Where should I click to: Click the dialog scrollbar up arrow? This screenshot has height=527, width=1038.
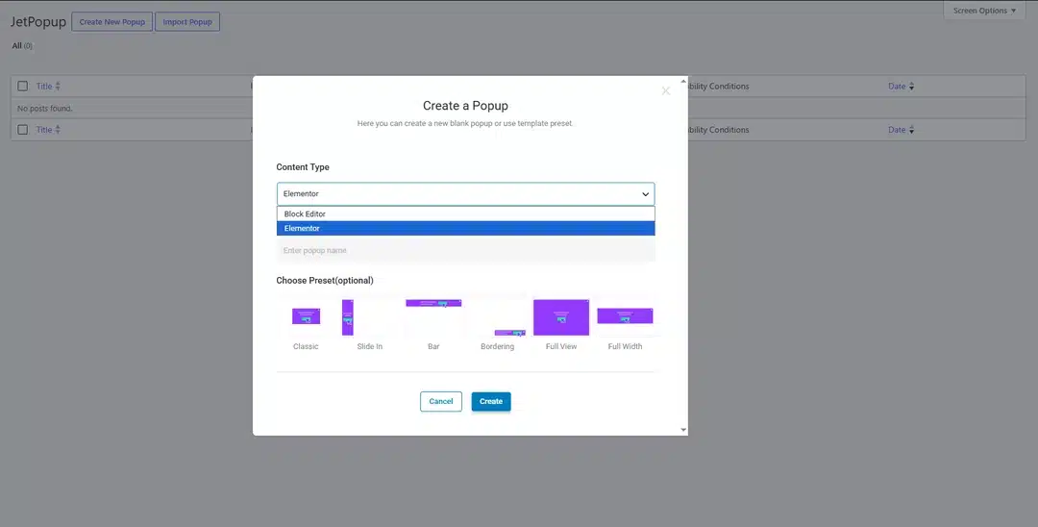click(684, 81)
